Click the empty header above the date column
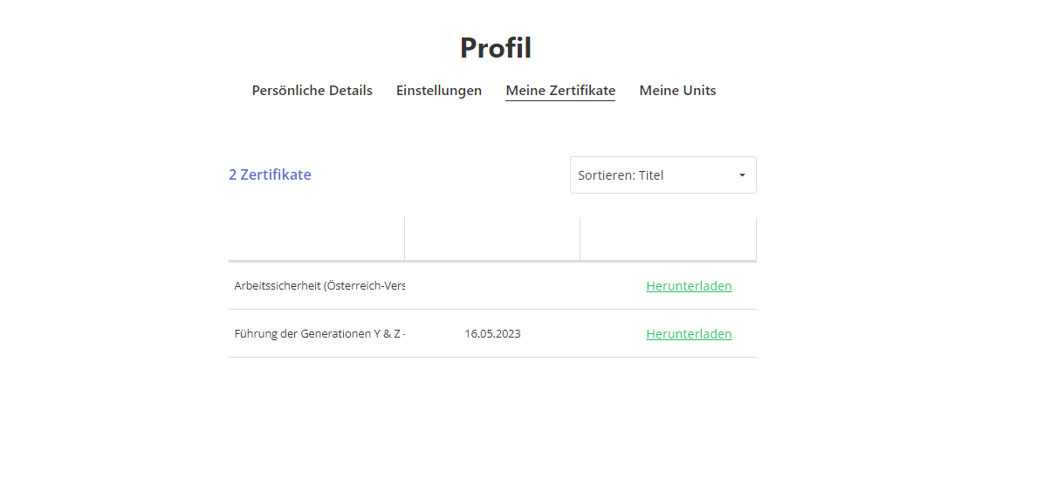This screenshot has height=485, width=1064. 492,239
